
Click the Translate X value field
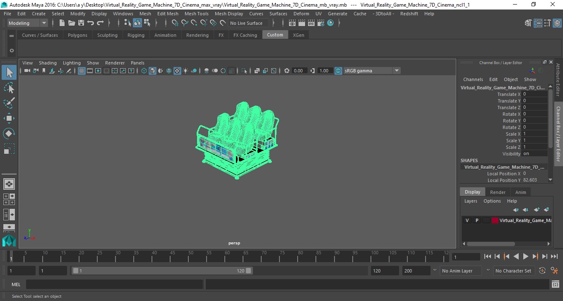click(534, 94)
